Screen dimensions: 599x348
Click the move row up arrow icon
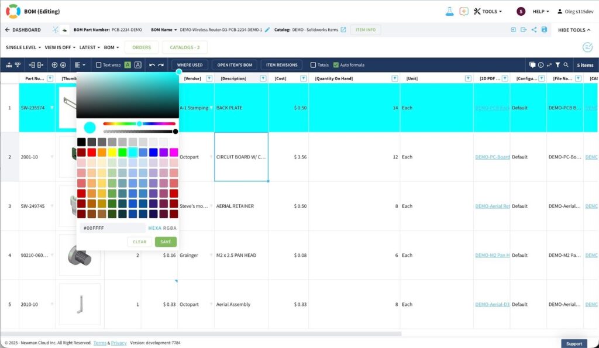tap(55, 65)
